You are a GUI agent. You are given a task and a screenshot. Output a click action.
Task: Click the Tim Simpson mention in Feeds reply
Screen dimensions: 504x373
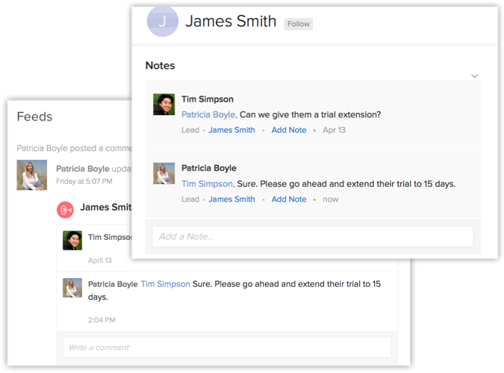click(165, 284)
